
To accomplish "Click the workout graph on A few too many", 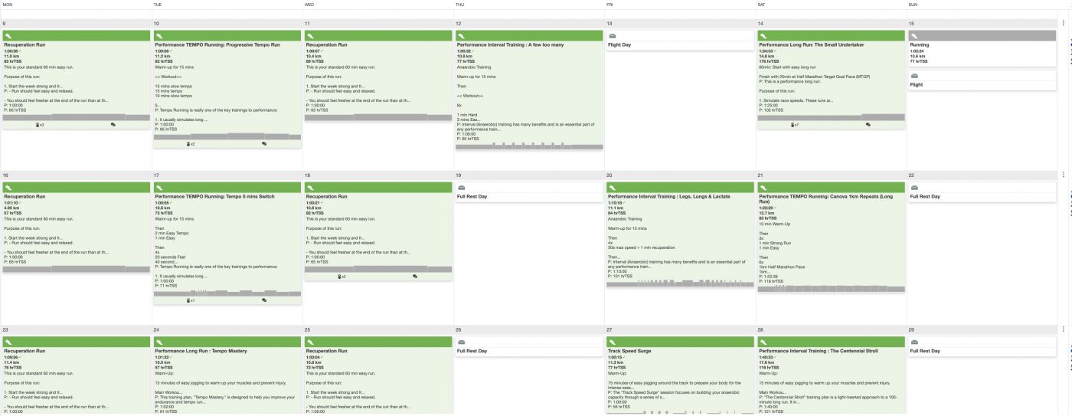I will tap(529, 146).
